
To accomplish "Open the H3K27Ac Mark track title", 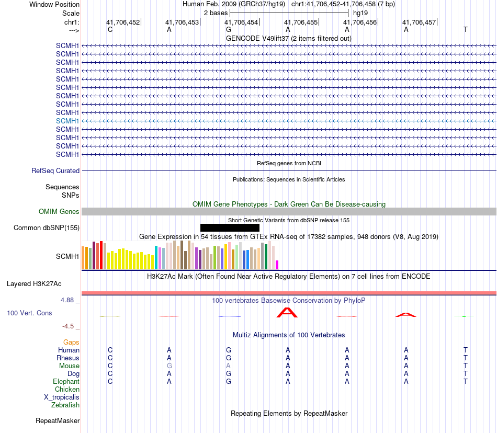I will pos(289,276).
